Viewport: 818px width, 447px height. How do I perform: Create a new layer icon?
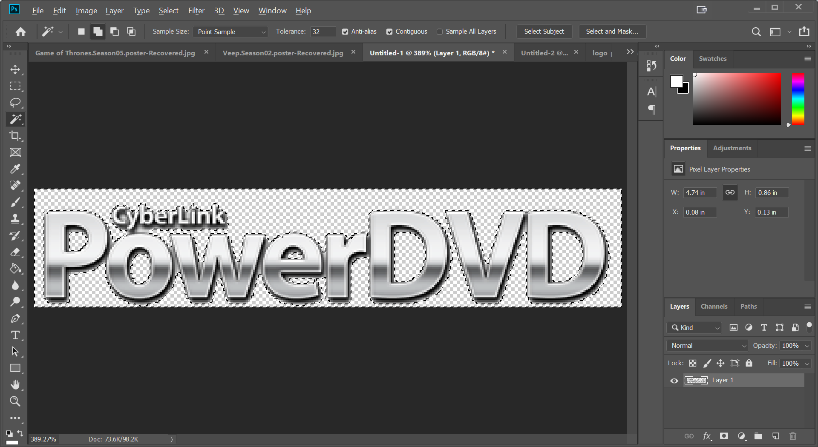(776, 436)
